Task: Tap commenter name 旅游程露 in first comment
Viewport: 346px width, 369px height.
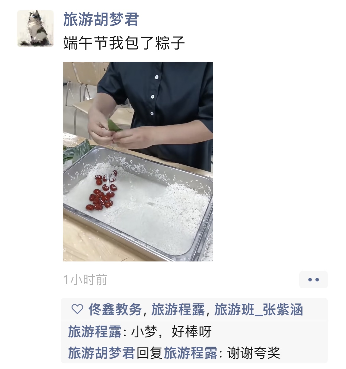Action: [x=95, y=331]
